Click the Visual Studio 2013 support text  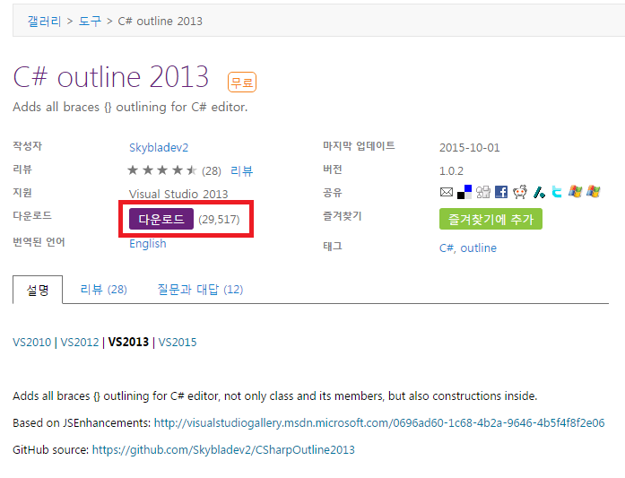coord(178,194)
